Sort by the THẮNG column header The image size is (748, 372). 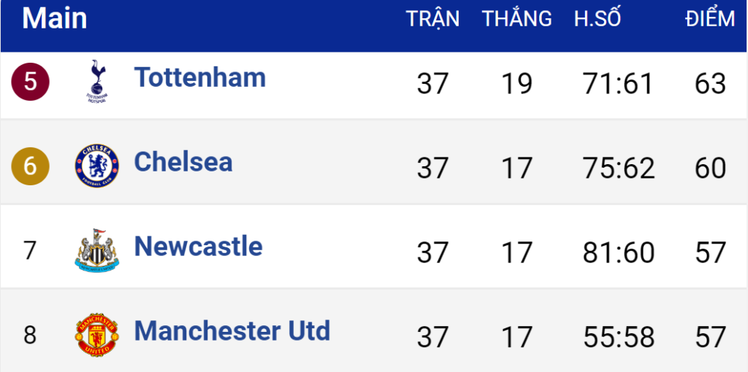click(516, 19)
